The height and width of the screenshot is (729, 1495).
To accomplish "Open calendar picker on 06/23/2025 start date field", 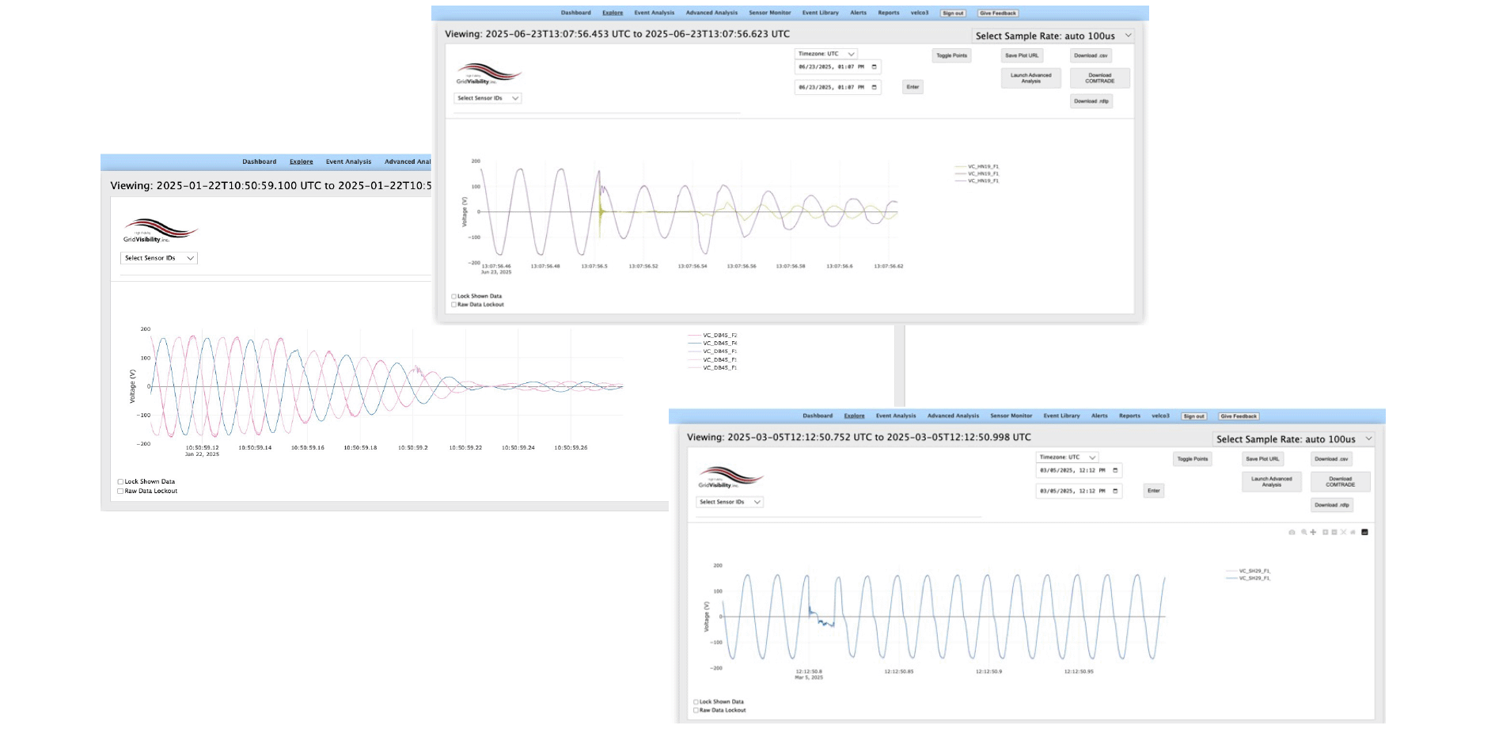I will (x=874, y=67).
